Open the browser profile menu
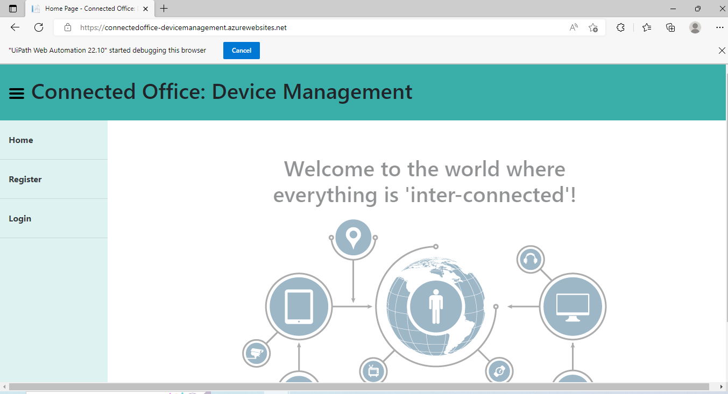This screenshot has height=394, width=728. pos(695,27)
